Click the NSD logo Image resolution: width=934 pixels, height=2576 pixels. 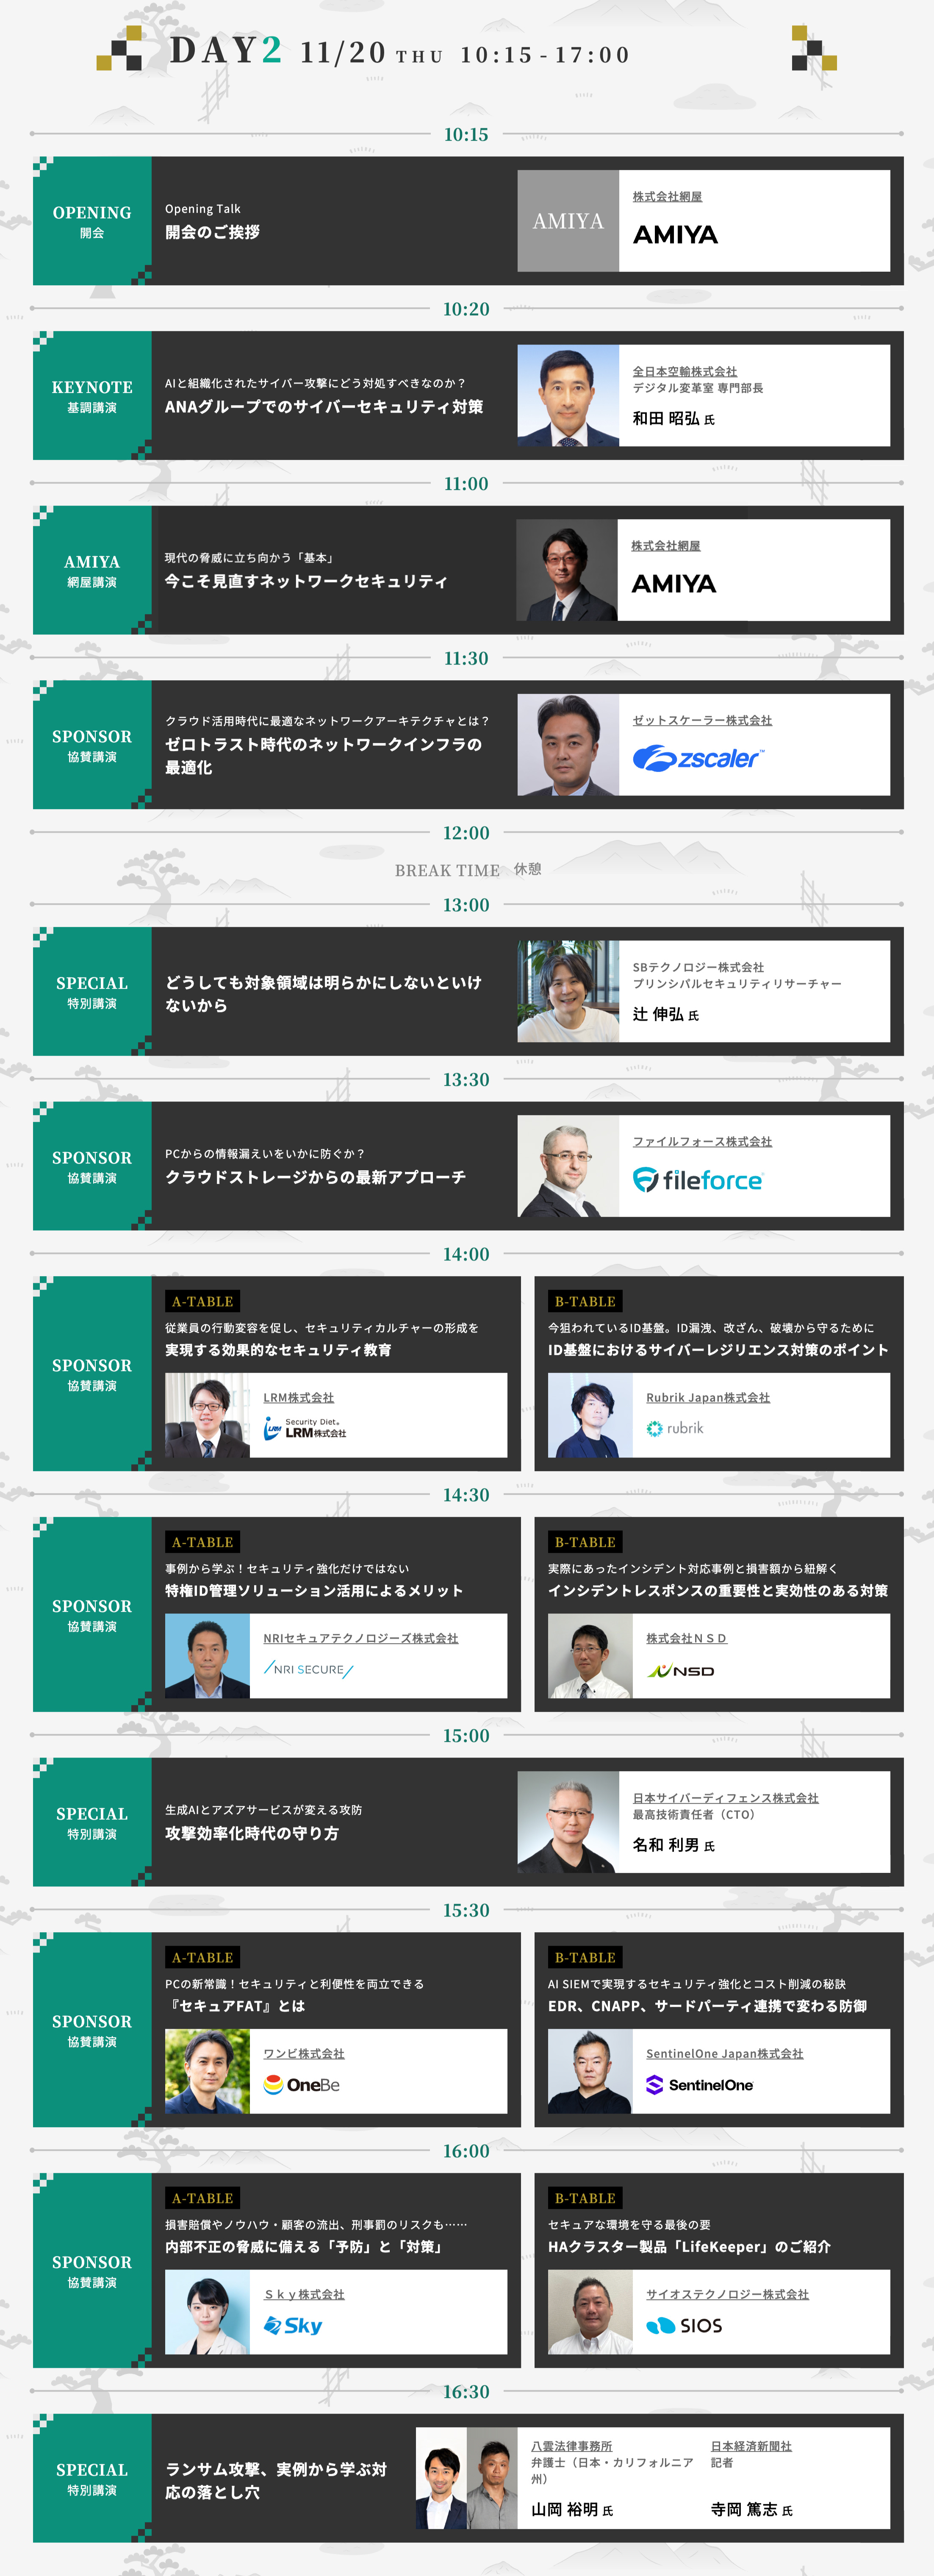[x=680, y=1670]
